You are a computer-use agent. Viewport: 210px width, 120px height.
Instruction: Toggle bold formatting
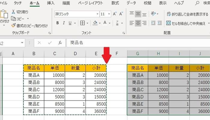[x=57, y=23]
